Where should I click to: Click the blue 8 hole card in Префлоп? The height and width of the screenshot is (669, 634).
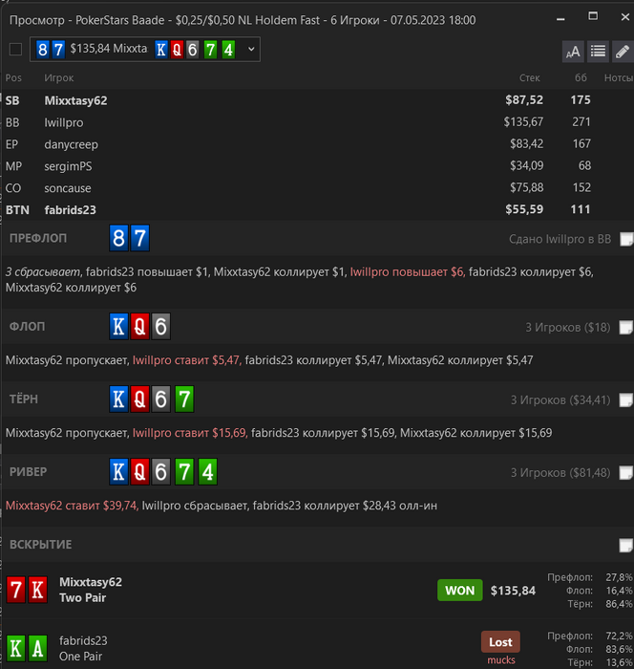point(118,238)
